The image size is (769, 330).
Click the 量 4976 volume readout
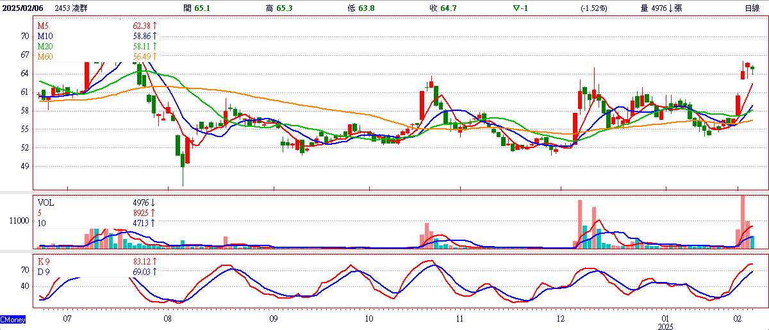coord(661,8)
